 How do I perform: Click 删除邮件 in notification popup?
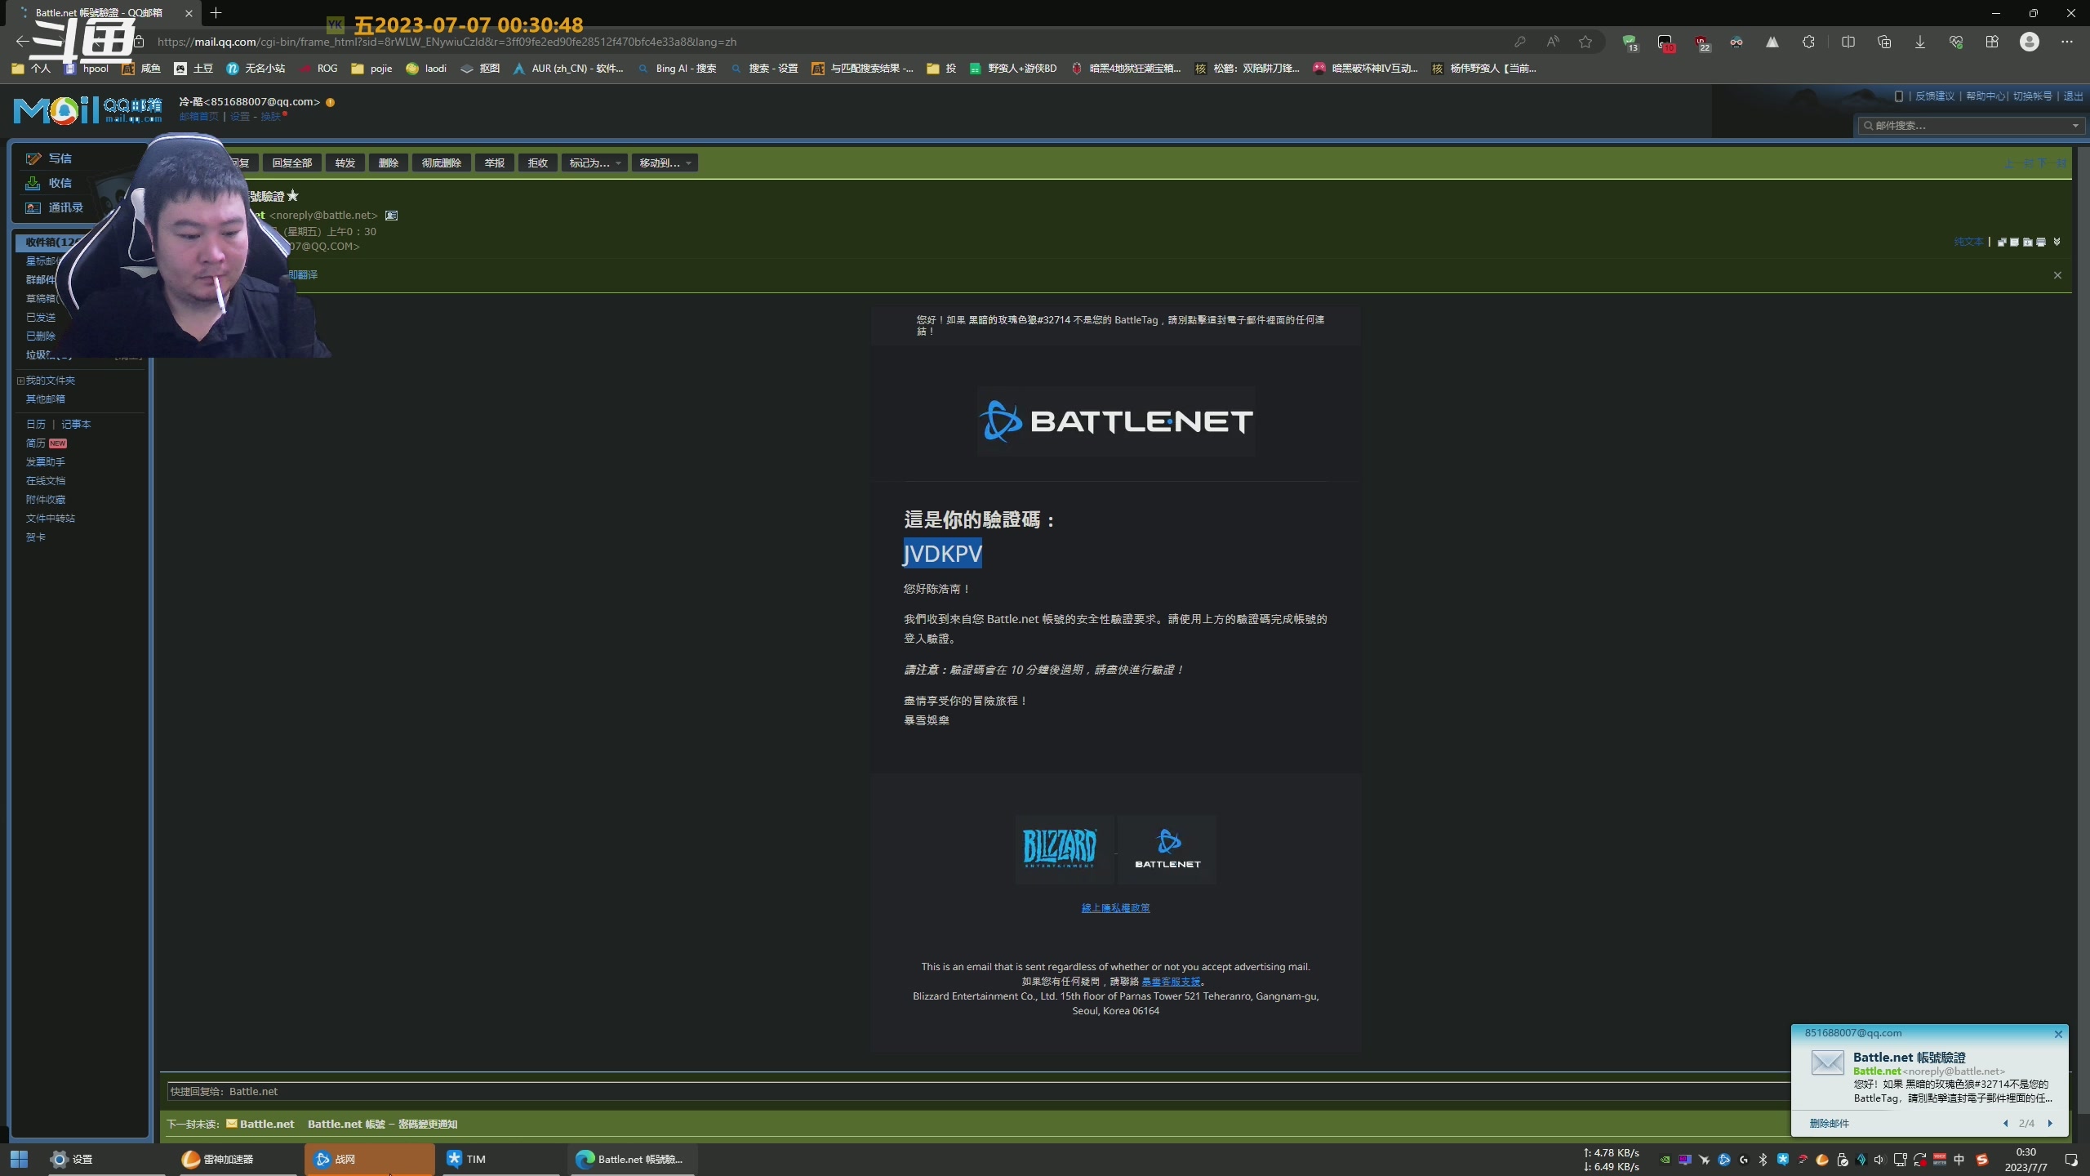1829,1124
